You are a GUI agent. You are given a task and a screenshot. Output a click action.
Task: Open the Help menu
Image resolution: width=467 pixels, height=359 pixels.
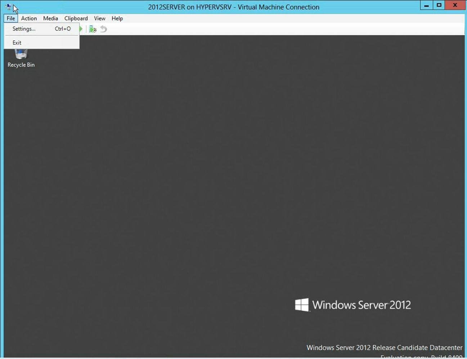click(117, 18)
